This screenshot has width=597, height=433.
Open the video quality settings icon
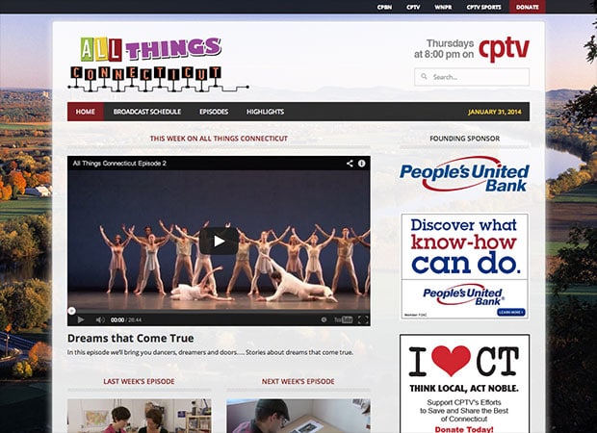pos(324,319)
